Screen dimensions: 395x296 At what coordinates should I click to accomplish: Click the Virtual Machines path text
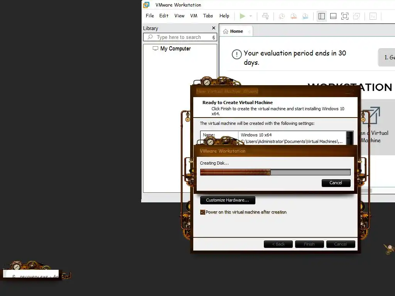292,141
